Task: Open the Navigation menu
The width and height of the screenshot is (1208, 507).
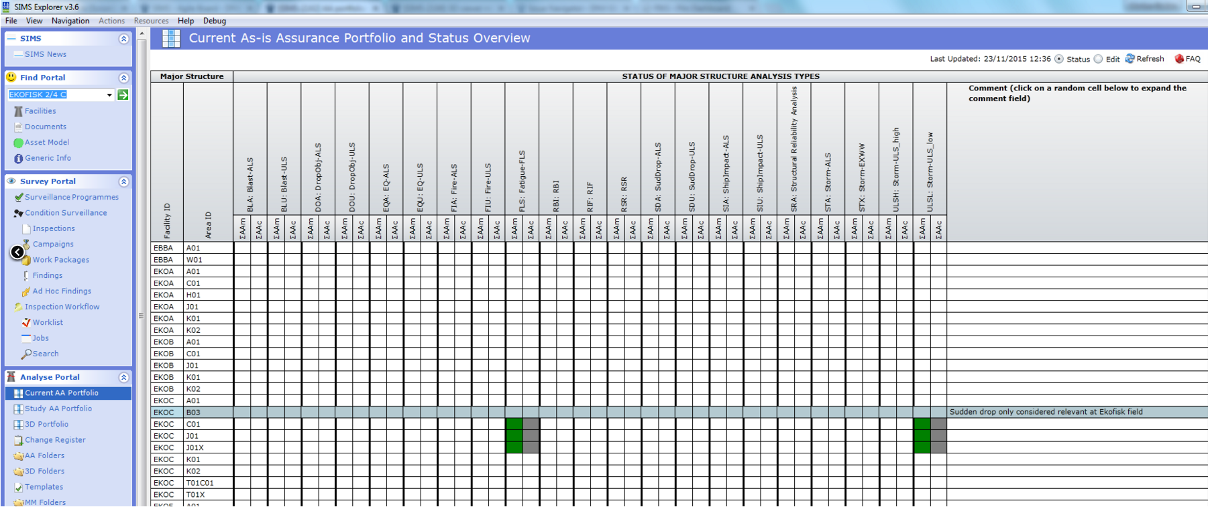Action: pyautogui.click(x=70, y=21)
